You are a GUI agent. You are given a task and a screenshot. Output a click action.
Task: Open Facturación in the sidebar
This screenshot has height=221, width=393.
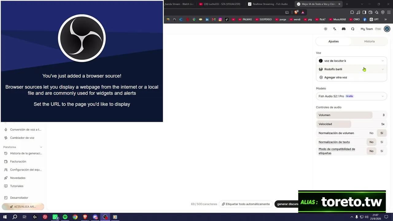coord(23,161)
